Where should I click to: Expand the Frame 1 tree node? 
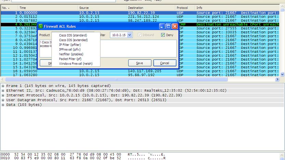tap(3, 86)
